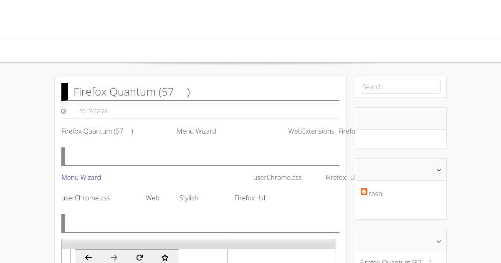This screenshot has height=263, width=501.
Task: Open the sidebar Firefox Quantum (57) entry
Action: 396,260
